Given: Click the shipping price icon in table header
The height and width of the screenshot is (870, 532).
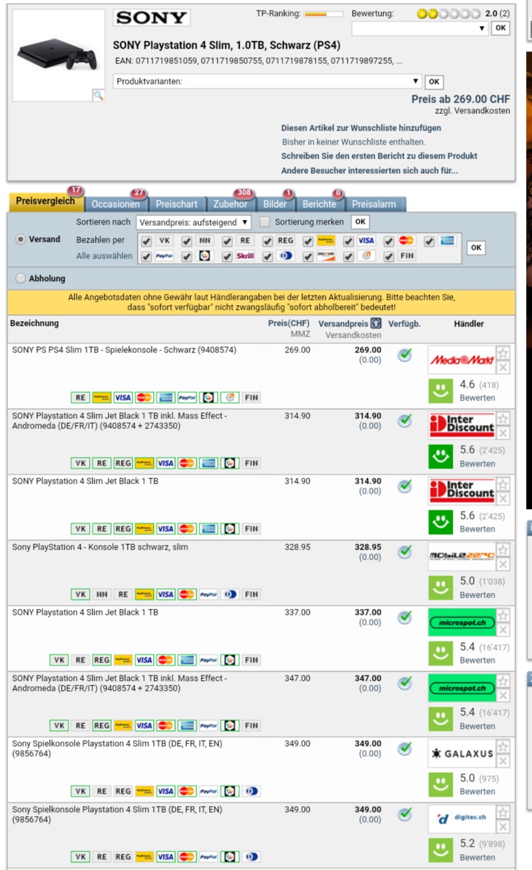Looking at the screenshot, I should [x=376, y=324].
